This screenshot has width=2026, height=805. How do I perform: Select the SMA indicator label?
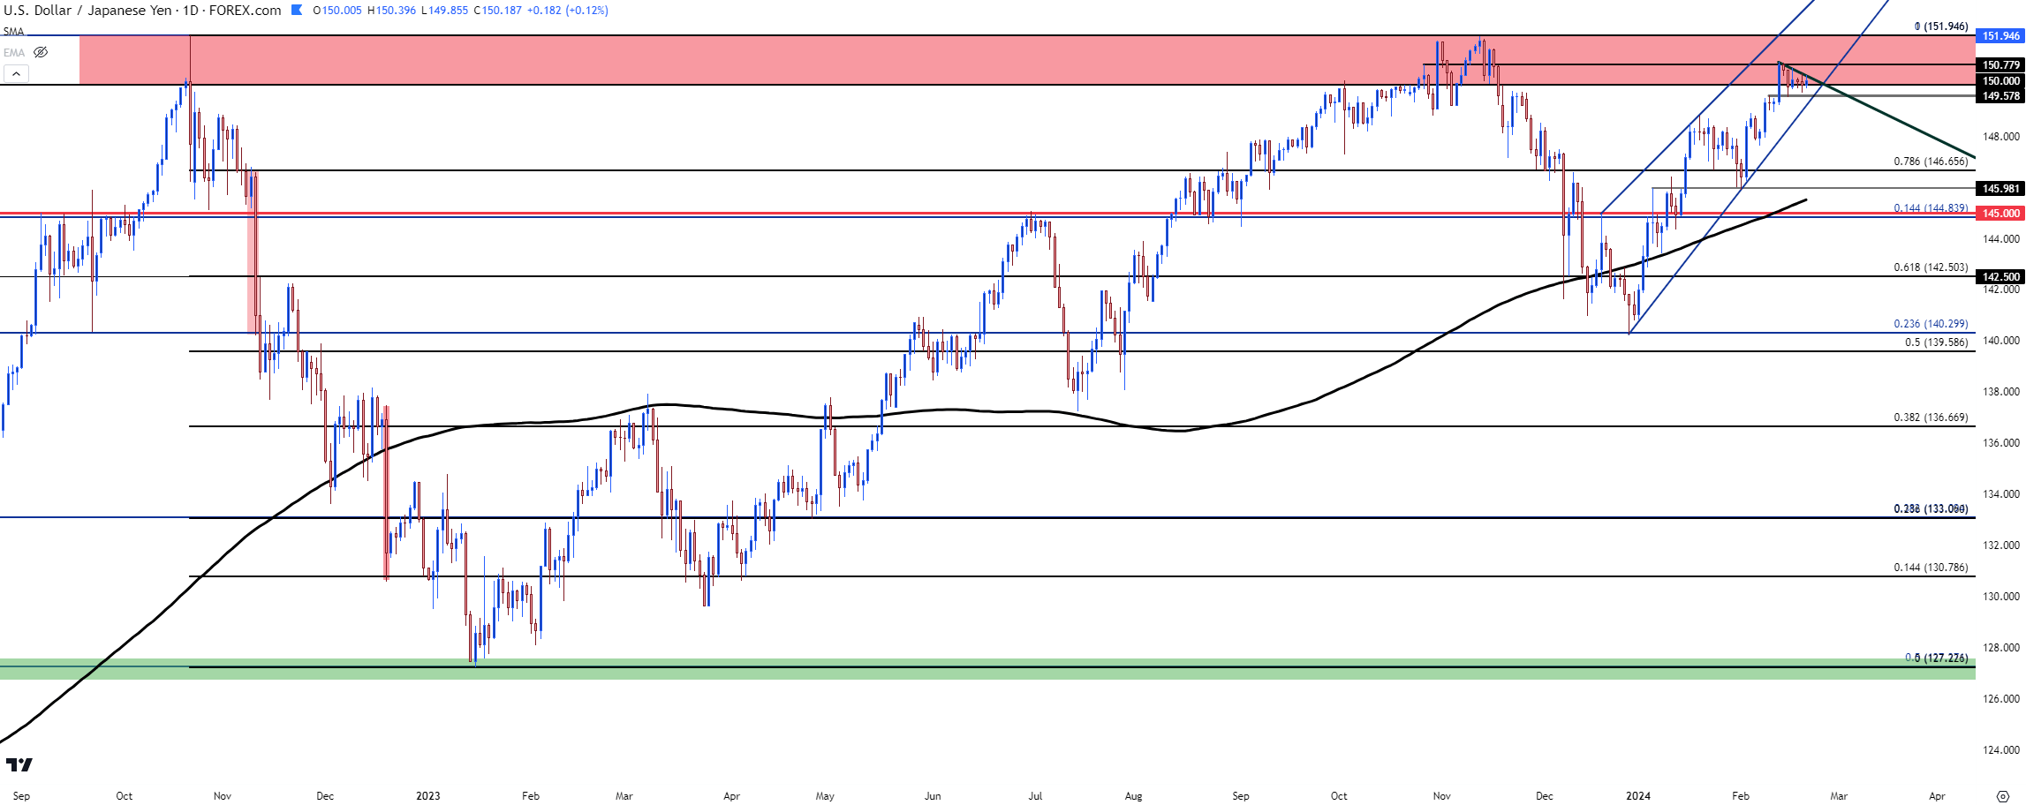[x=13, y=32]
